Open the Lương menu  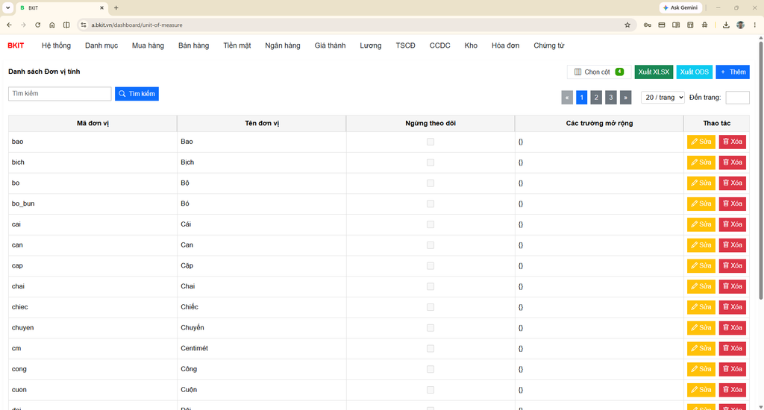[371, 45]
